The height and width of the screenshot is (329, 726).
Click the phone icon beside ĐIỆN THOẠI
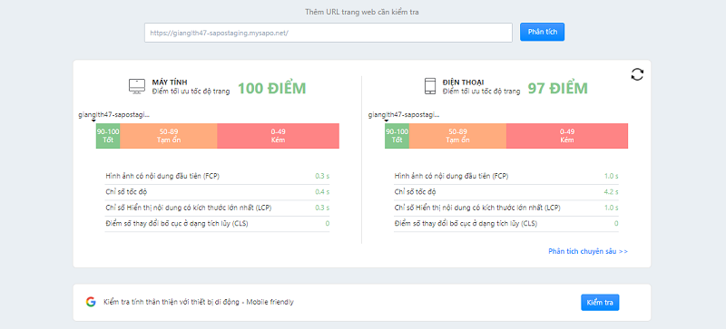430,86
